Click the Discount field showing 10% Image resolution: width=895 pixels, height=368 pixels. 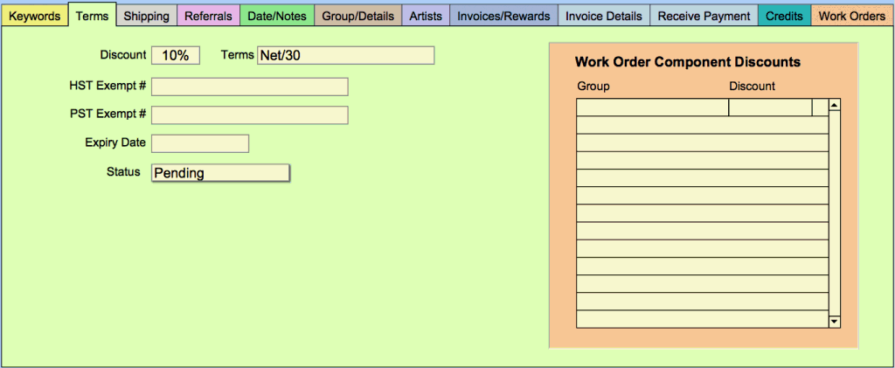point(176,55)
